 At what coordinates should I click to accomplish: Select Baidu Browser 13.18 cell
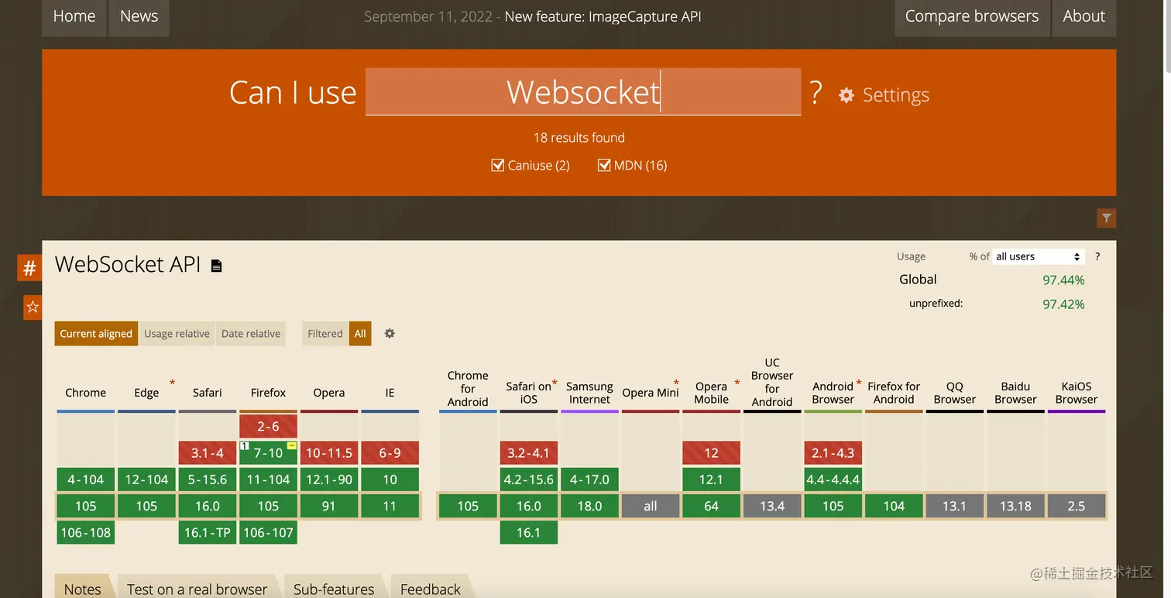point(1015,506)
